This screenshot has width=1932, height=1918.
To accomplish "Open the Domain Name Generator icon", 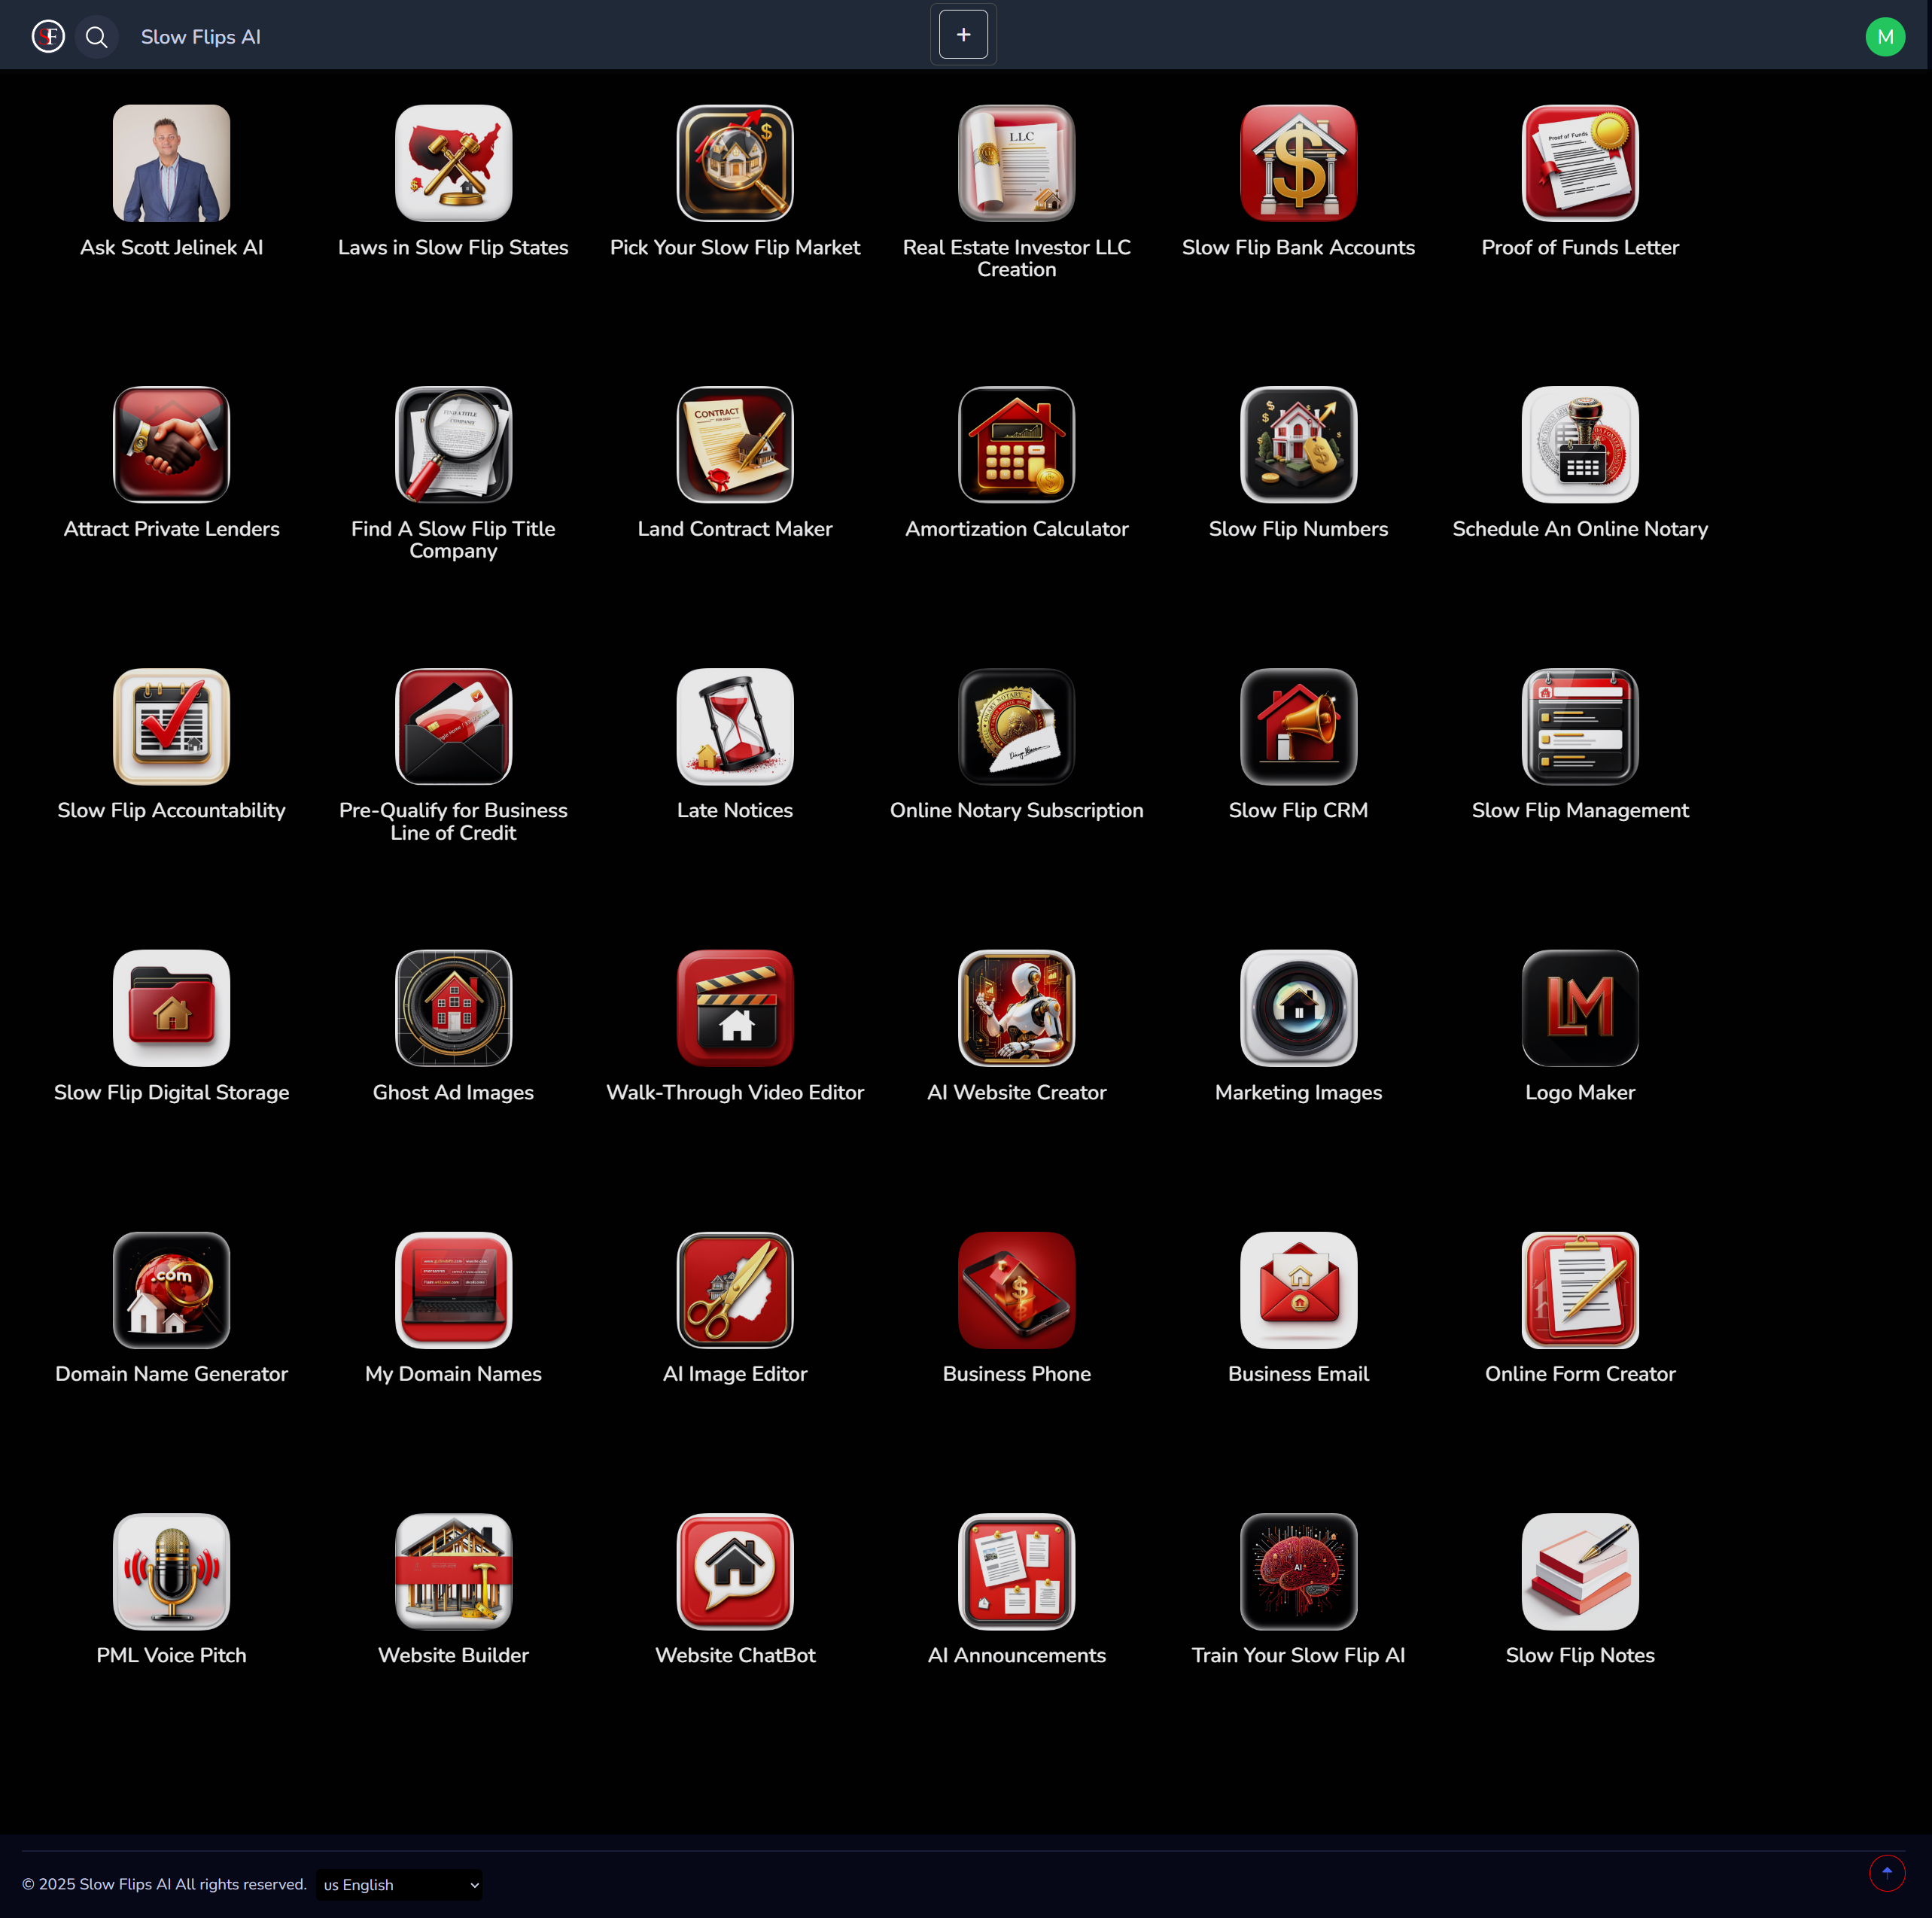I will click(x=171, y=1290).
